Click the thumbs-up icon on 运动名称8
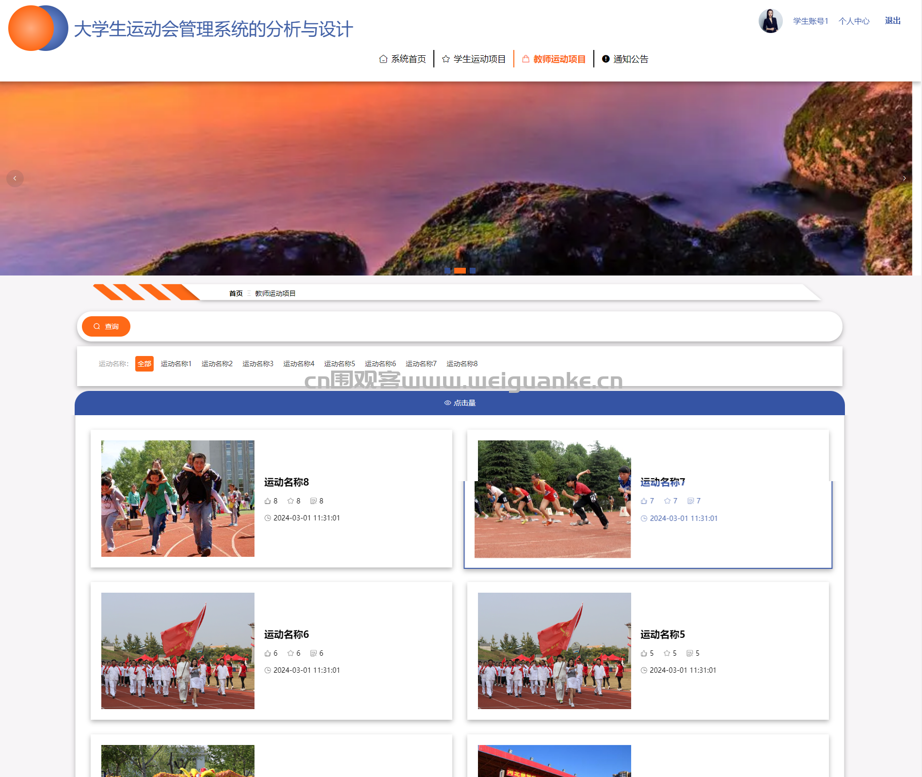The height and width of the screenshot is (777, 922). coord(268,501)
